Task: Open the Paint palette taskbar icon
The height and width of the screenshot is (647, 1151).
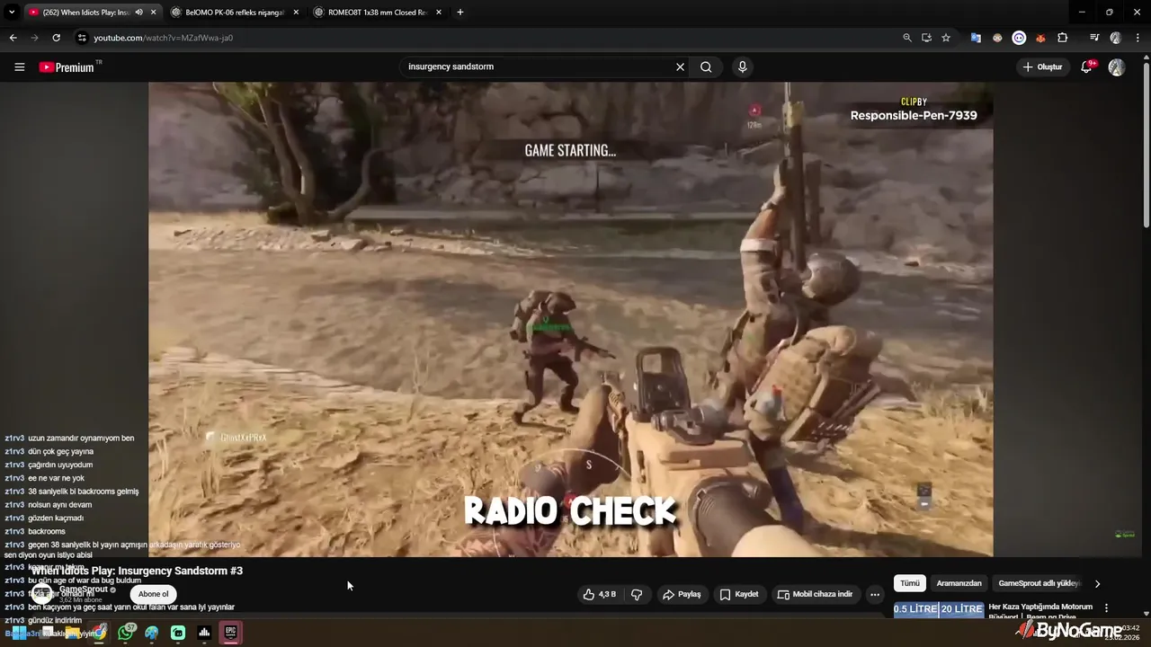Action: point(152,633)
